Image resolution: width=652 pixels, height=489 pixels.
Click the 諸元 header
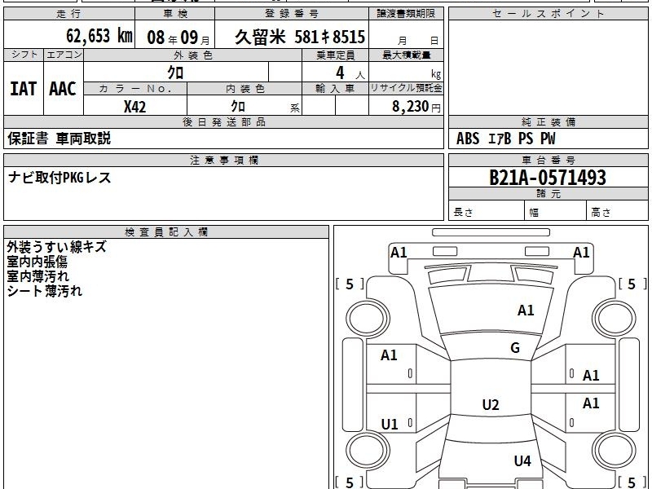[x=548, y=194]
